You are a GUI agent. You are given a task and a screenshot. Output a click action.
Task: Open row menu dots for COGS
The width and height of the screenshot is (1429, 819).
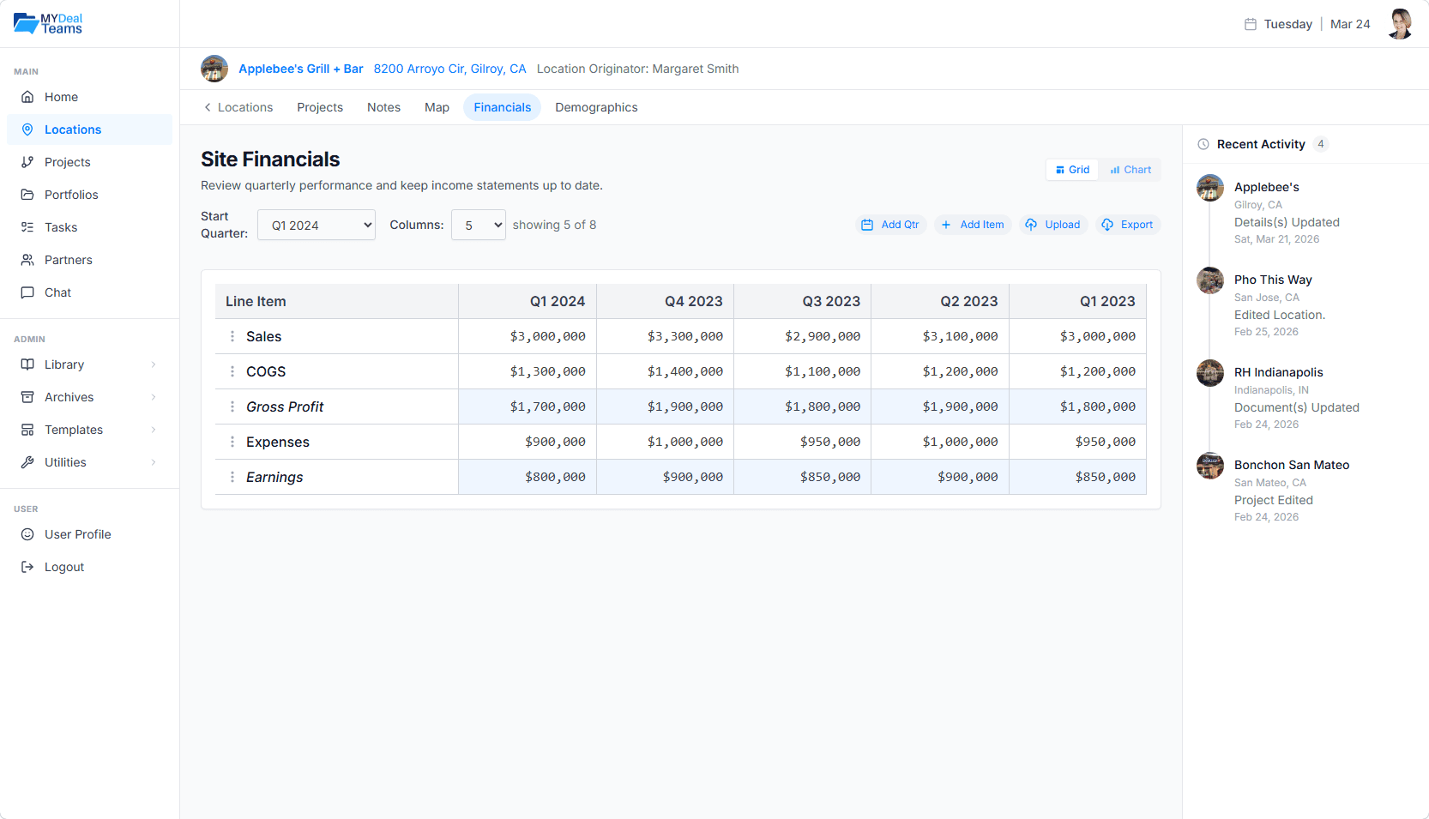pos(232,371)
